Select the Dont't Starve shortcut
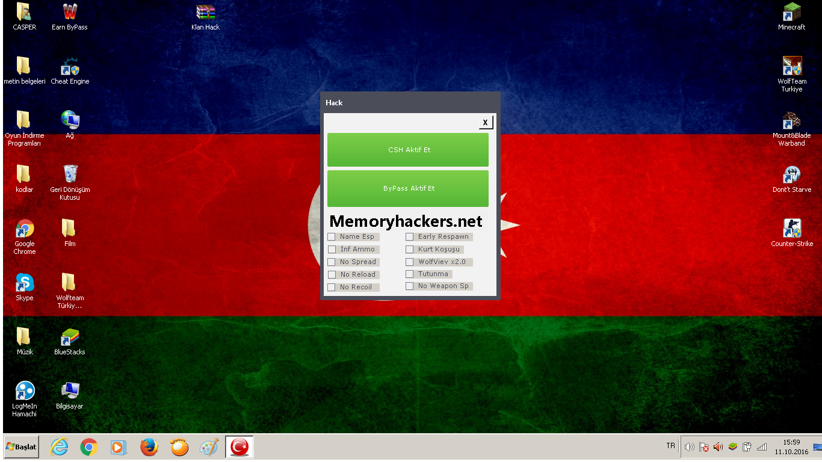The image size is (822, 462). (x=791, y=179)
